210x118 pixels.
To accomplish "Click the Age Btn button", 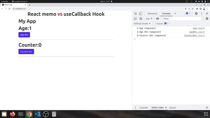I will click(x=24, y=35).
